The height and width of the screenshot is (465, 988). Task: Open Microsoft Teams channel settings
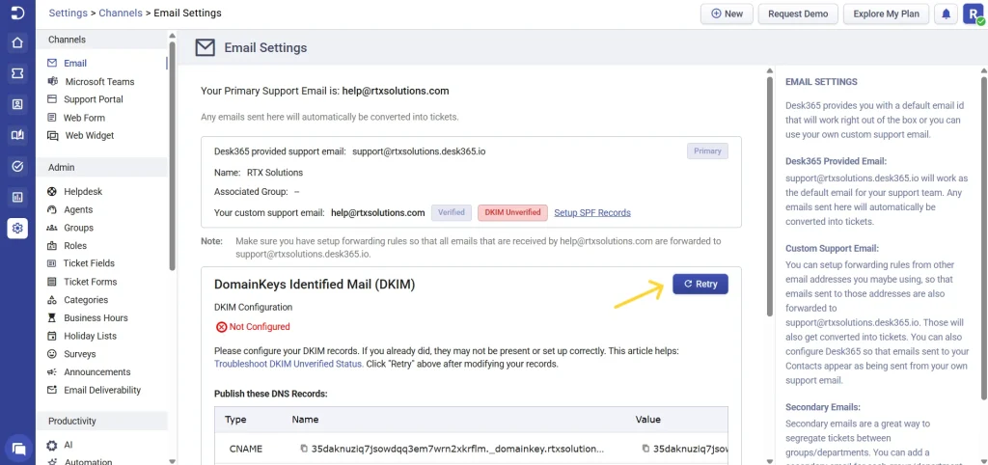[99, 81]
